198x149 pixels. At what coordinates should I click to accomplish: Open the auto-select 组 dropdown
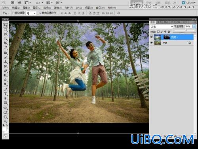(x=31, y=13)
